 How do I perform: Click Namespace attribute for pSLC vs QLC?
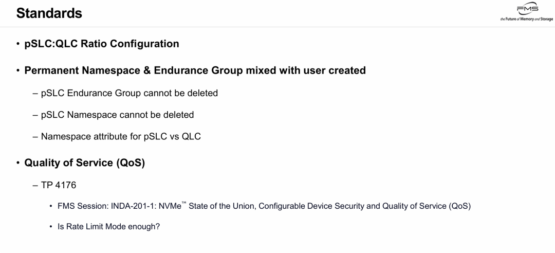pyautogui.click(x=121, y=136)
